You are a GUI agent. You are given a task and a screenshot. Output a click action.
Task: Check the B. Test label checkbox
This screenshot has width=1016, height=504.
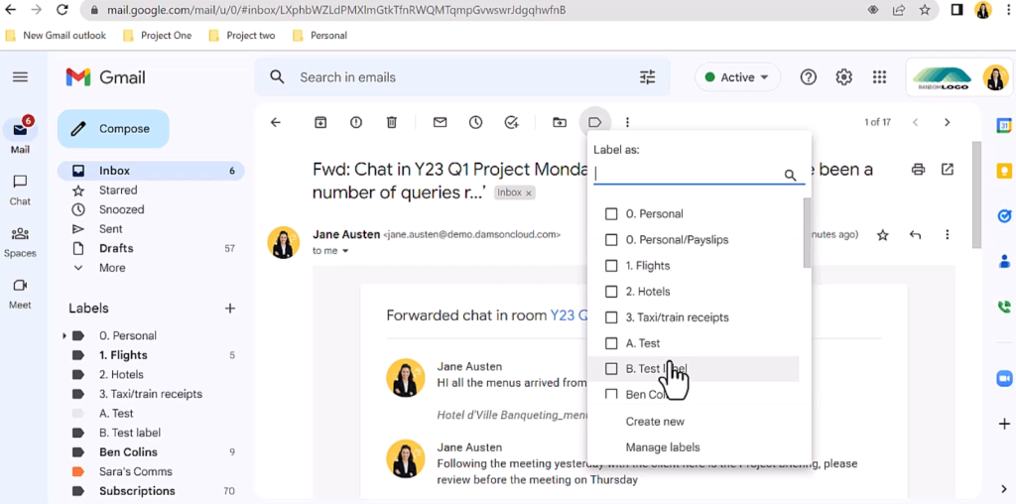(611, 369)
